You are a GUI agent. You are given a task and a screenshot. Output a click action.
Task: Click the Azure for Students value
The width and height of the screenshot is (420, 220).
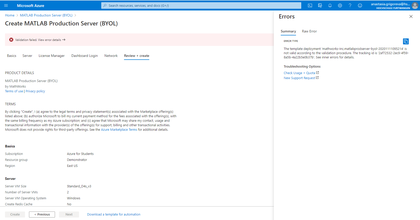coord(80,154)
